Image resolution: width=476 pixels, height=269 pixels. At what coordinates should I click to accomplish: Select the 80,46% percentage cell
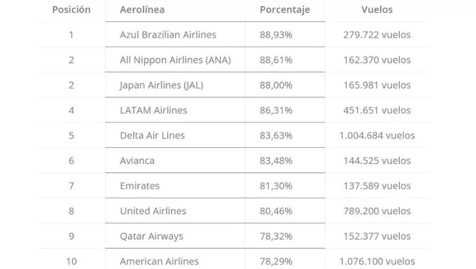(x=276, y=211)
